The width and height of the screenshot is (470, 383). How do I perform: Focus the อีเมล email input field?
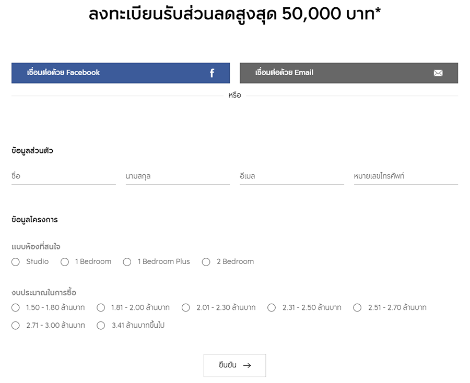(x=291, y=176)
